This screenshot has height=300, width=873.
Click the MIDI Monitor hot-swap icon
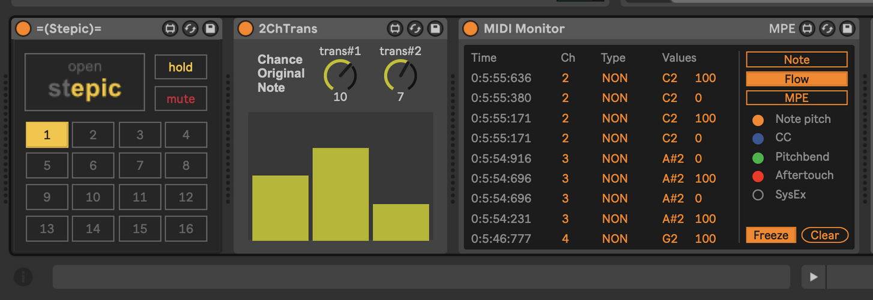827,28
